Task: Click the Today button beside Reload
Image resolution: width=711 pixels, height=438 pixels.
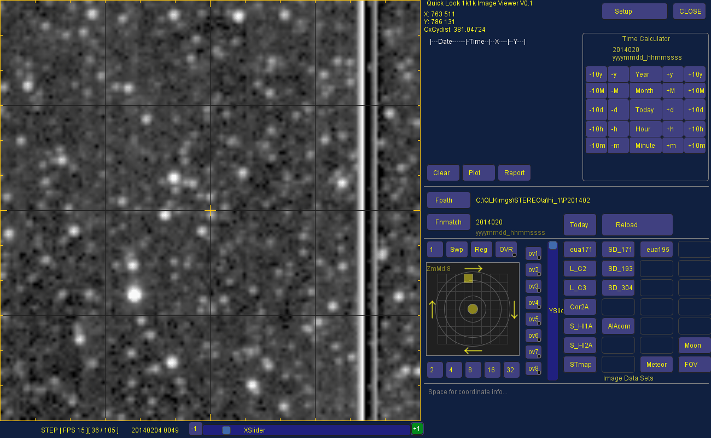Action: [580, 225]
